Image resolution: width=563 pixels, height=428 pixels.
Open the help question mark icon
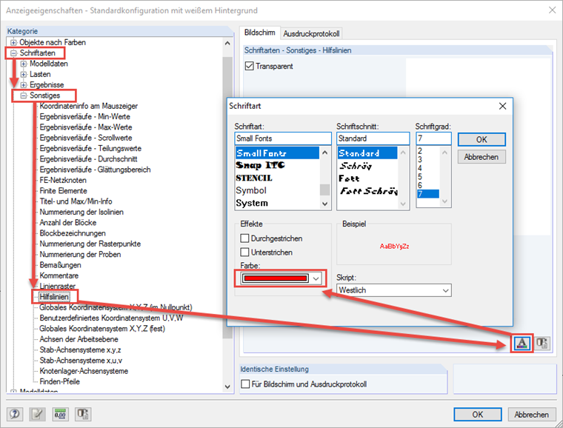tap(15, 415)
